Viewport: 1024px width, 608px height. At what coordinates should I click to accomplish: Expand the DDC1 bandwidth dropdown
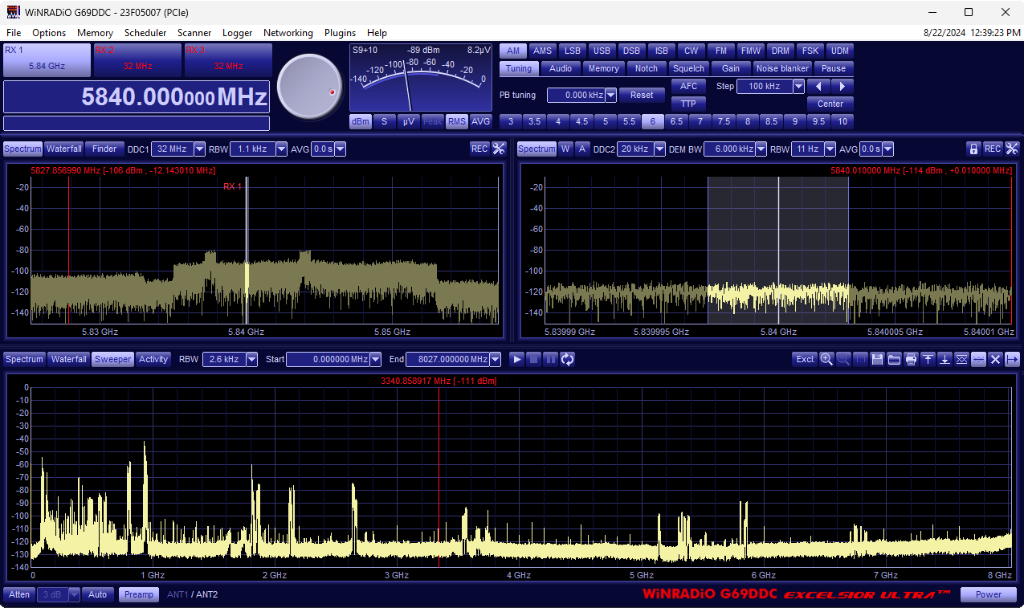click(199, 149)
